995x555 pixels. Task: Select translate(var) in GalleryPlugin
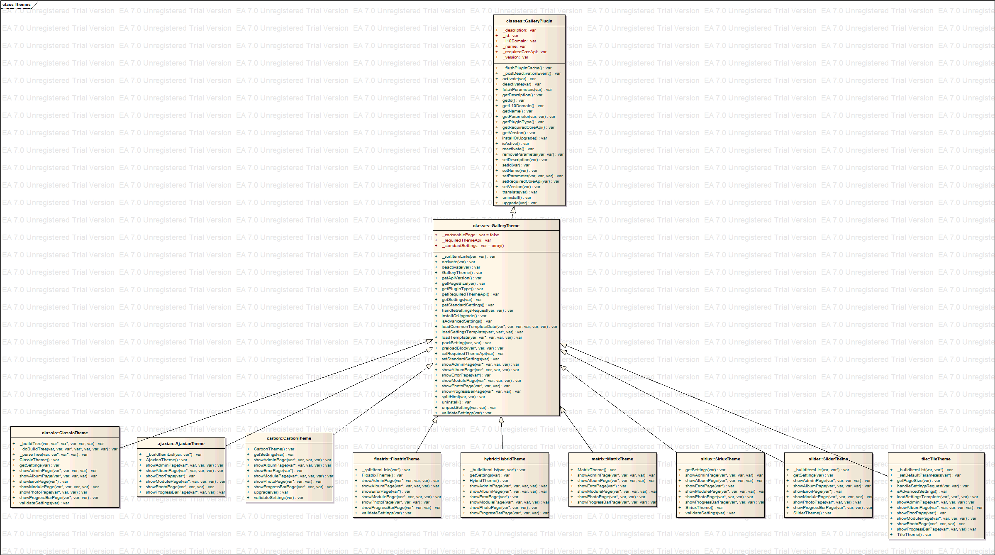coord(519,192)
